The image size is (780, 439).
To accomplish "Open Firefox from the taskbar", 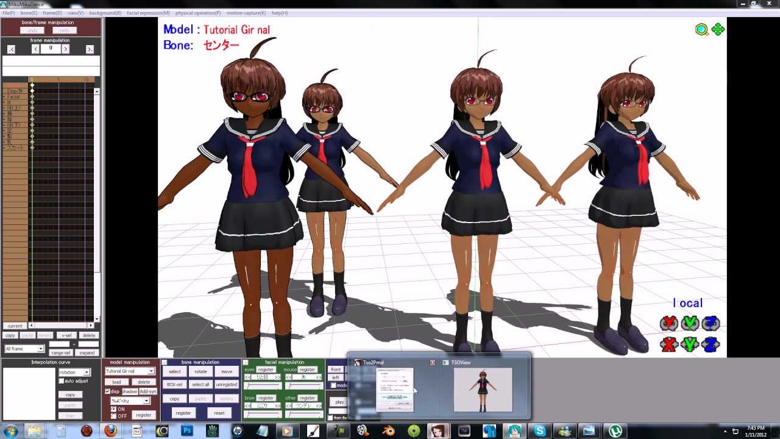I will pos(110,431).
